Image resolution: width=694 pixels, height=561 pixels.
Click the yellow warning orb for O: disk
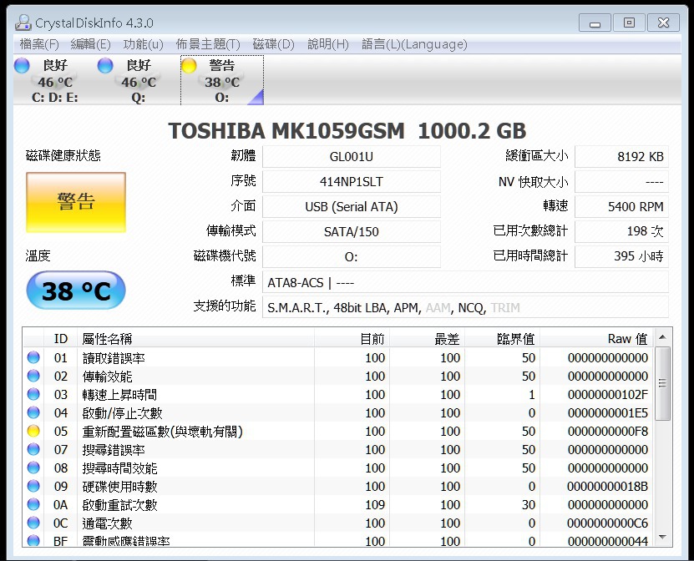click(x=189, y=65)
